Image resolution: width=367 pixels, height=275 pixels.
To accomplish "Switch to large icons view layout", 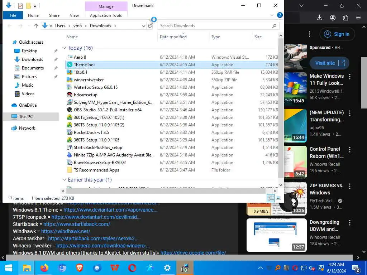I will tap(278, 198).
